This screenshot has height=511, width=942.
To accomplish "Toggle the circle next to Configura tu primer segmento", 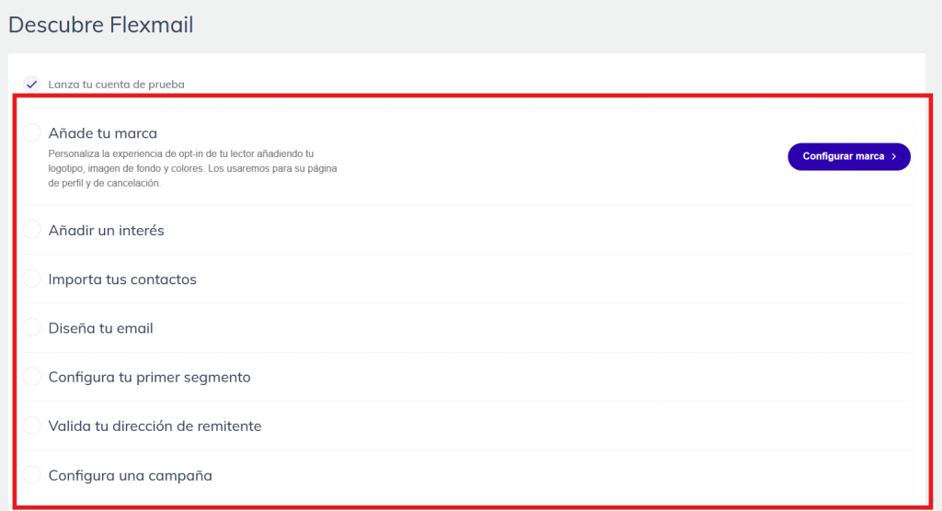I will coord(32,377).
